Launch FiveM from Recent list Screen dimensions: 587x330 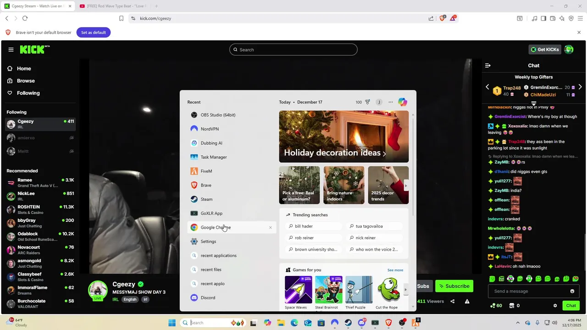(x=232, y=171)
